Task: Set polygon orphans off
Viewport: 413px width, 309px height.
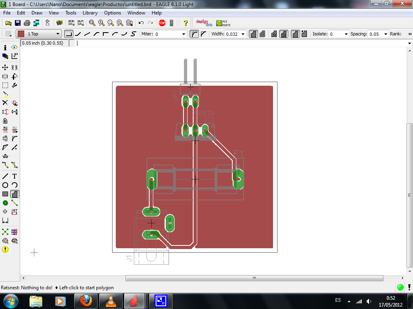Action: click(x=295, y=34)
